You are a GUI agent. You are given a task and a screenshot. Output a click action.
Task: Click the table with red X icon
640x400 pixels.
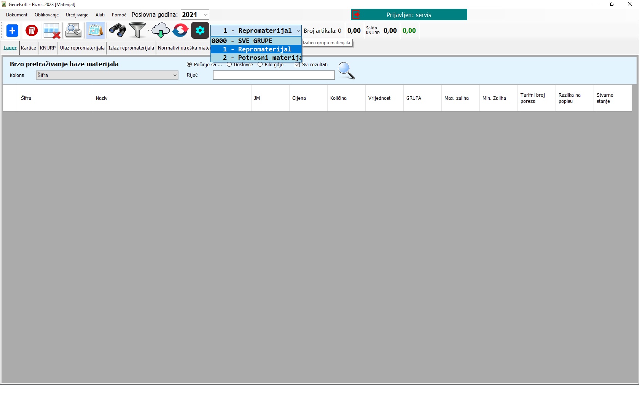point(52,30)
